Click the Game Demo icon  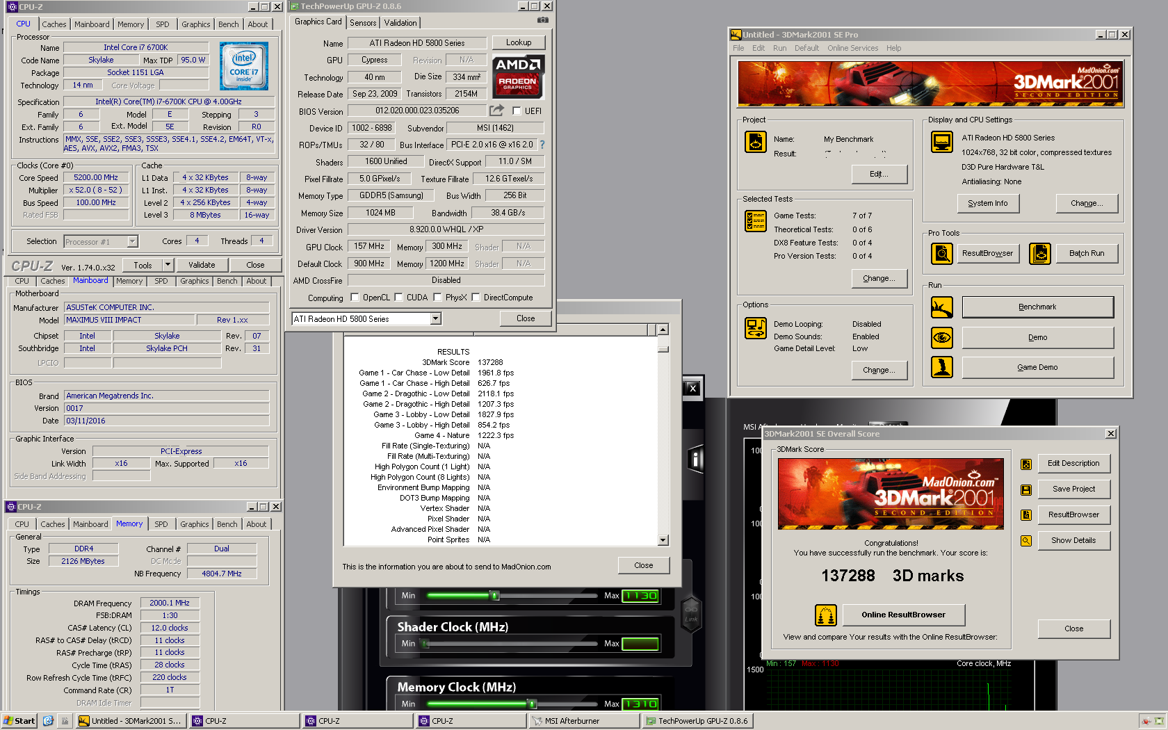click(942, 367)
